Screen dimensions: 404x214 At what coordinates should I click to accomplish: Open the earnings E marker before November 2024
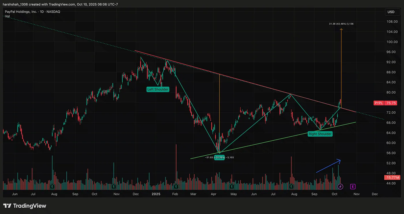[114, 186]
